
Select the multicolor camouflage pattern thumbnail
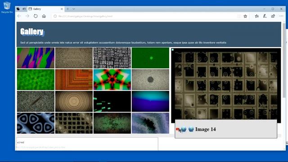(36, 58)
